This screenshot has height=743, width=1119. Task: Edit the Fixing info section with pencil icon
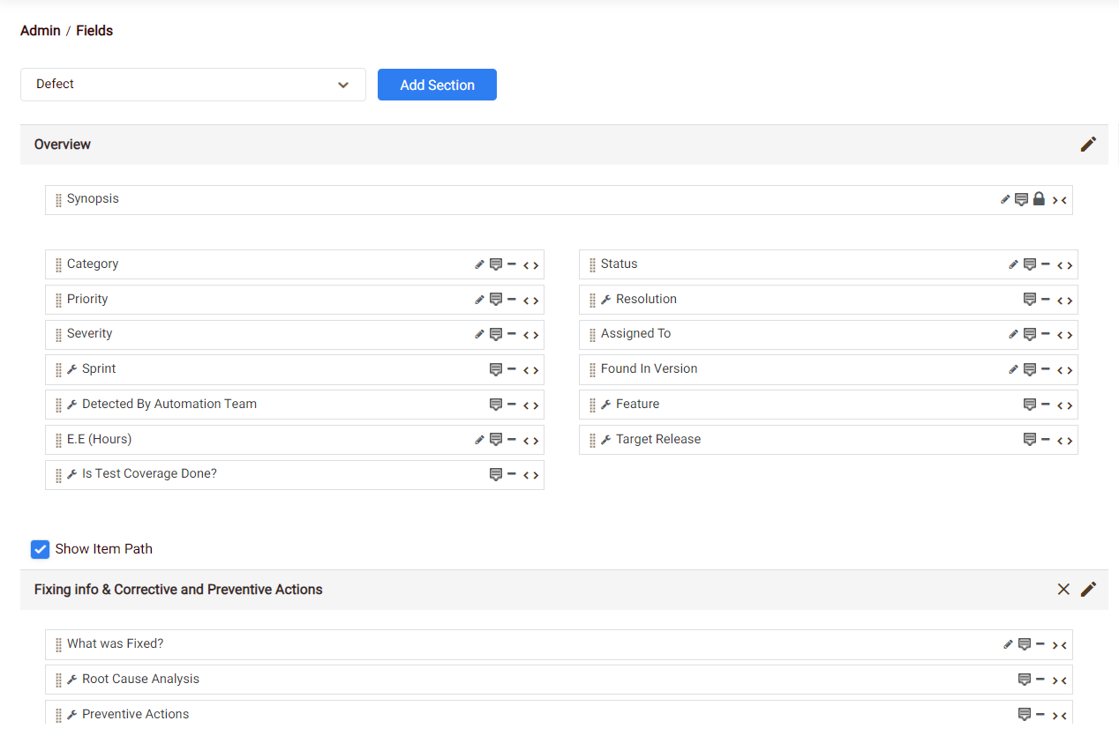click(1088, 590)
